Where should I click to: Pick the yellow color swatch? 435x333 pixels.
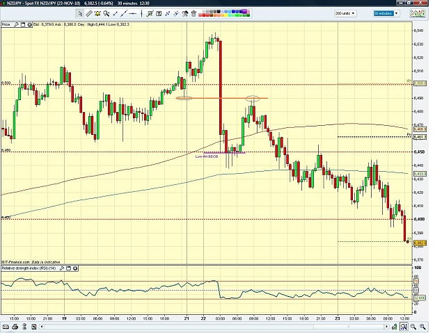tap(226, 15)
